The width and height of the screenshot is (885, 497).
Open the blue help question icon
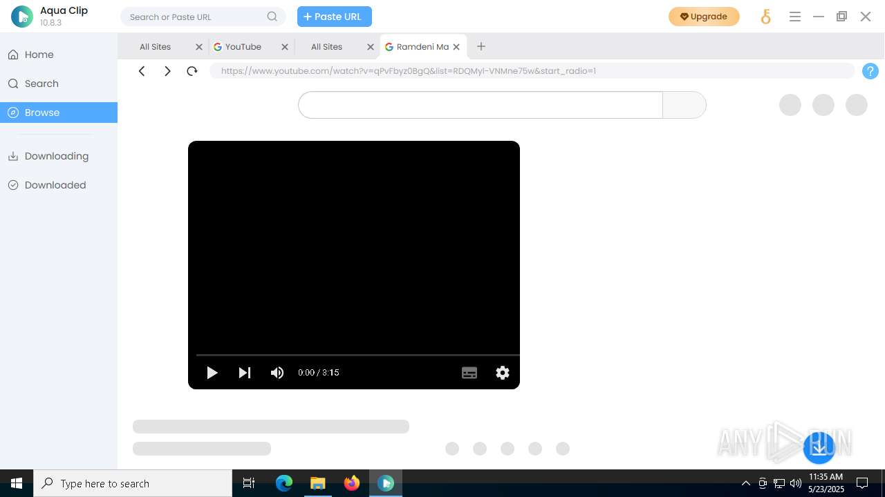coord(870,71)
